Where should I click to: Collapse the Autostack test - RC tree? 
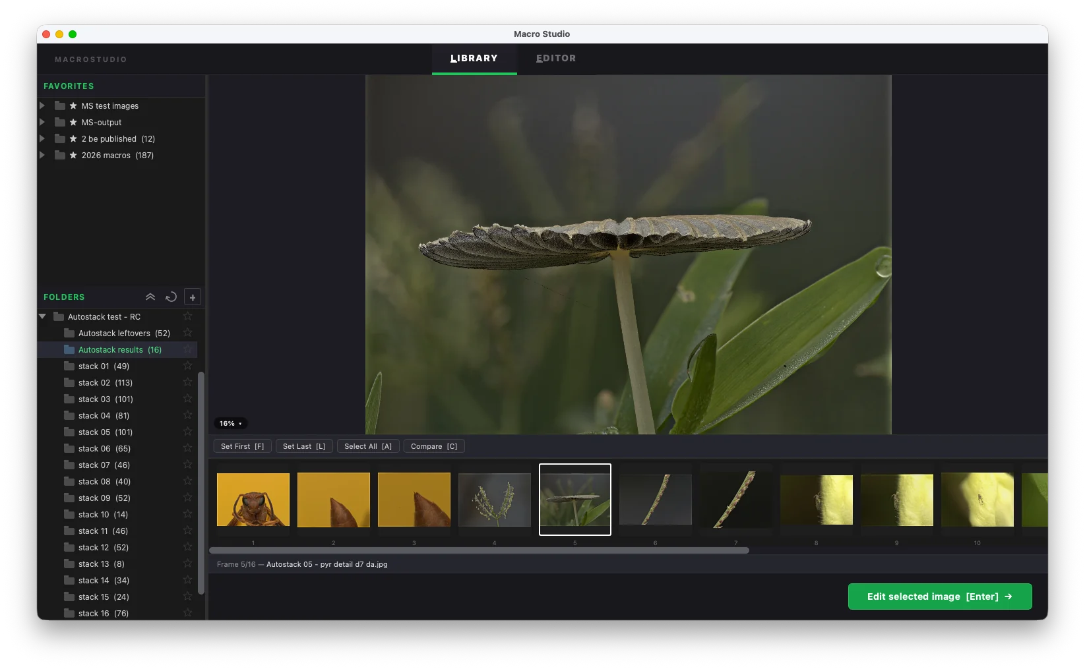pyautogui.click(x=42, y=316)
